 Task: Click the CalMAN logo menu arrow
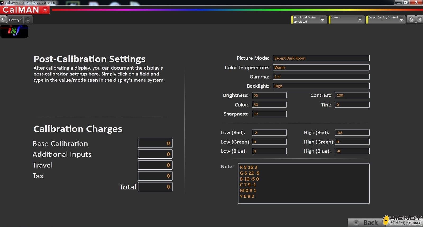pos(45,10)
